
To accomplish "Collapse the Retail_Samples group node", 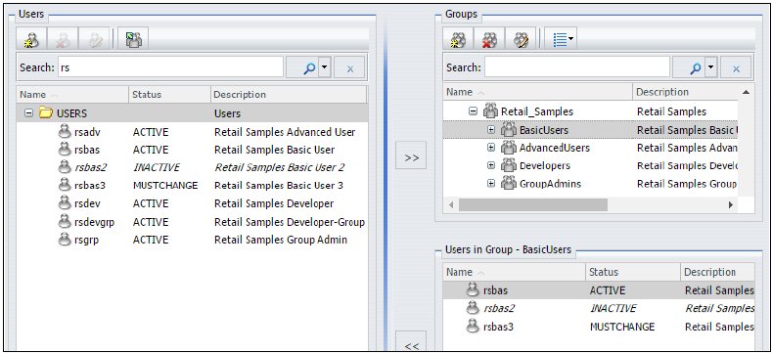I will 474,111.
